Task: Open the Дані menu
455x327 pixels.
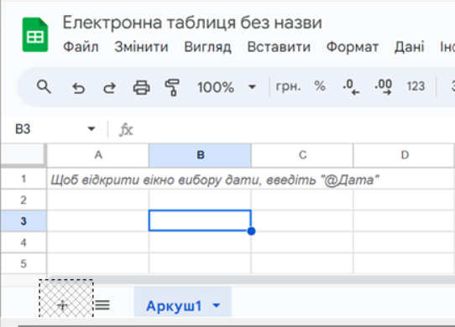Action: (409, 47)
